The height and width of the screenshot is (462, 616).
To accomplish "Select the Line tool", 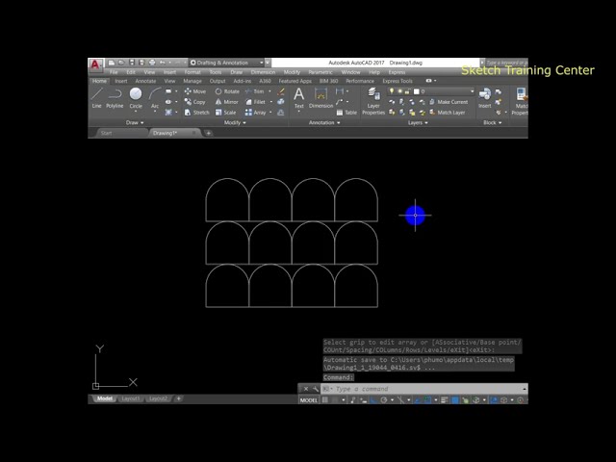I will [x=96, y=98].
